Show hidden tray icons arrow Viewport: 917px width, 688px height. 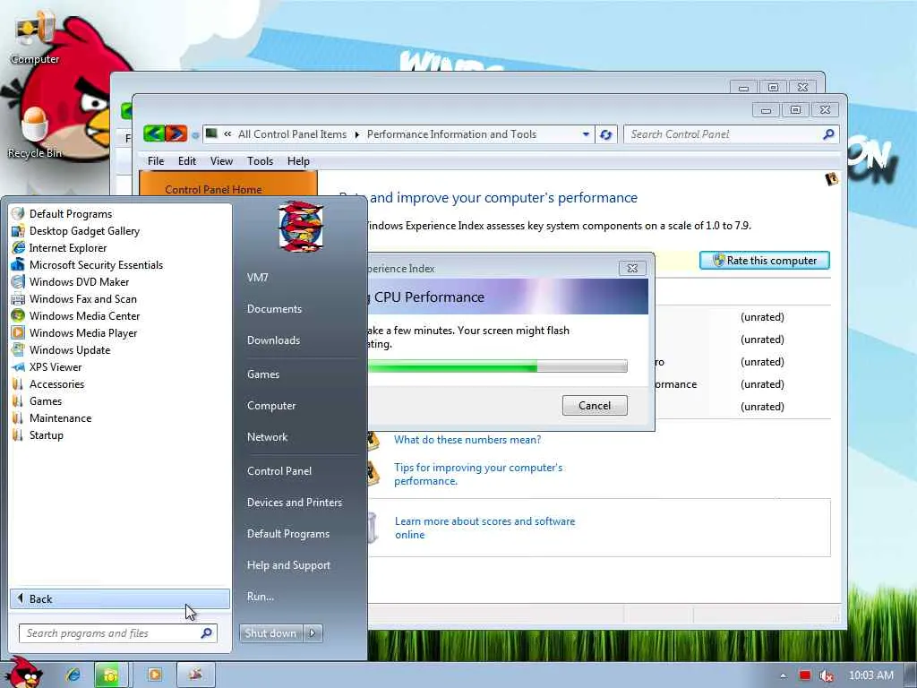[783, 675]
